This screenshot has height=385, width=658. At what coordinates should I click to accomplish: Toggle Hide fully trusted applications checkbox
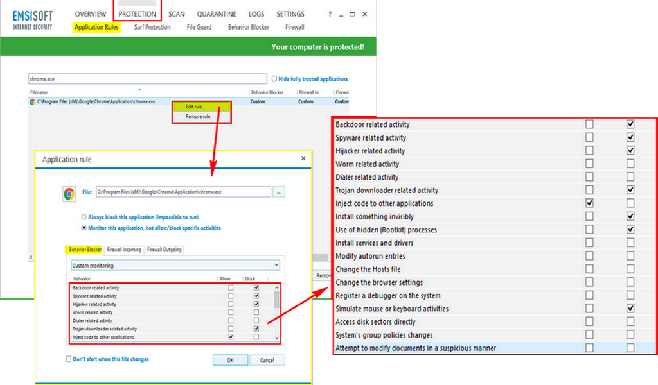274,79
